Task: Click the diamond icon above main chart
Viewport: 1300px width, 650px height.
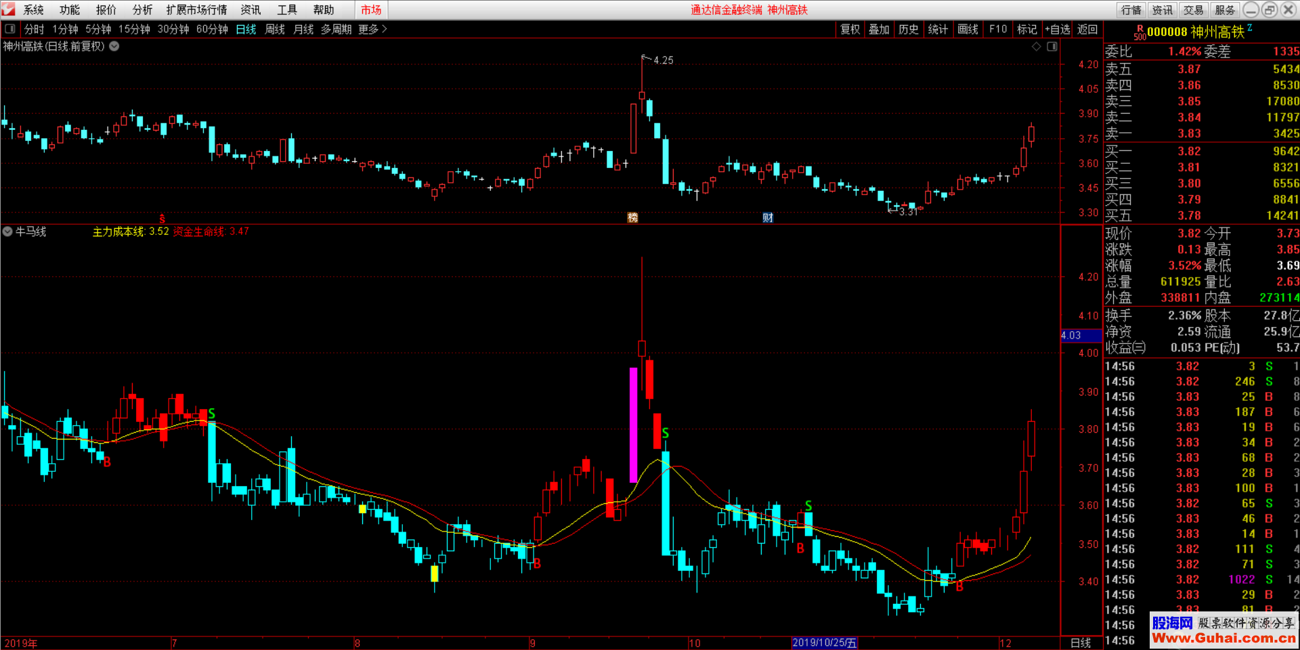Action: (1036, 47)
